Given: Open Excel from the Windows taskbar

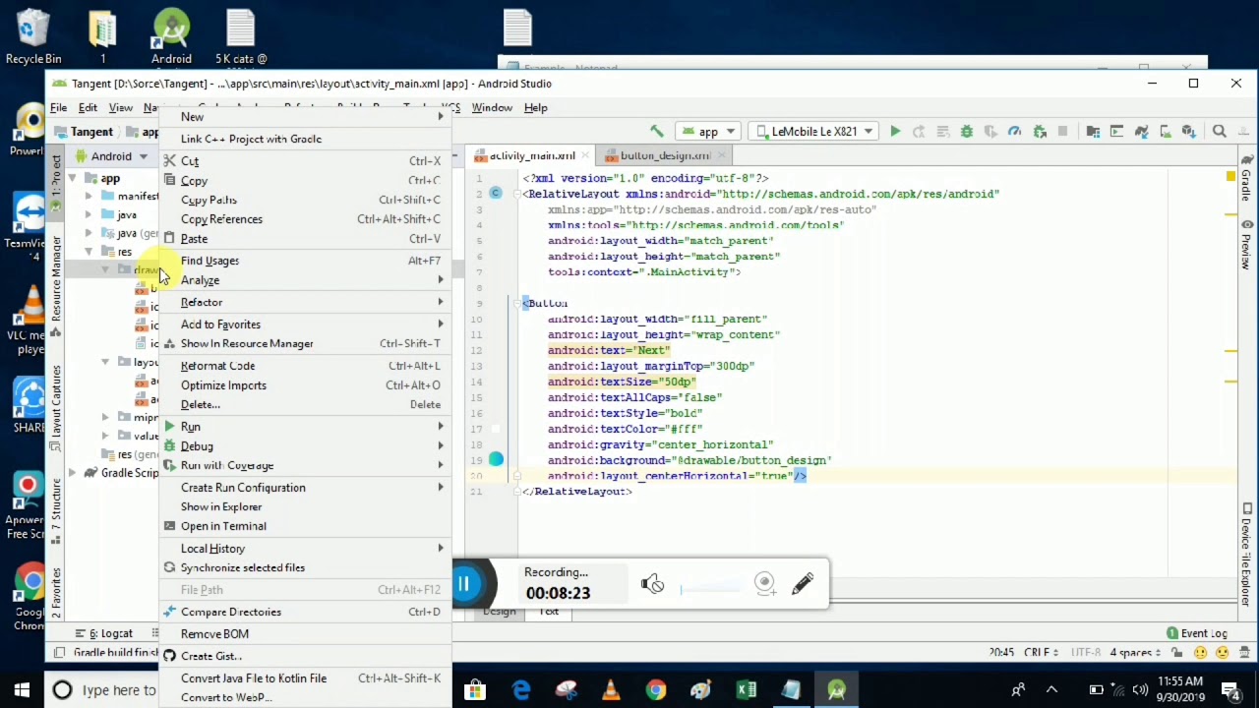Looking at the screenshot, I should pos(746,690).
